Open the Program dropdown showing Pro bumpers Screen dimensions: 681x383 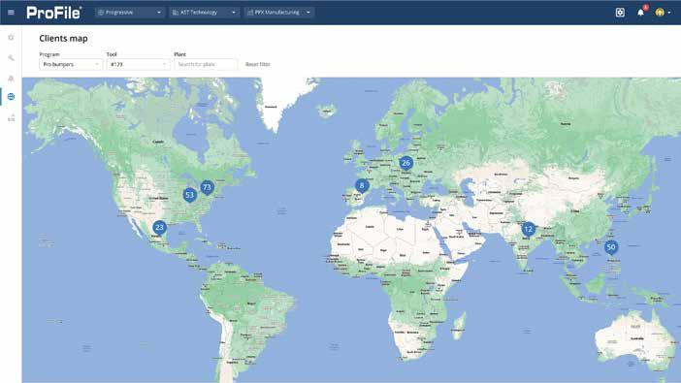pos(71,64)
